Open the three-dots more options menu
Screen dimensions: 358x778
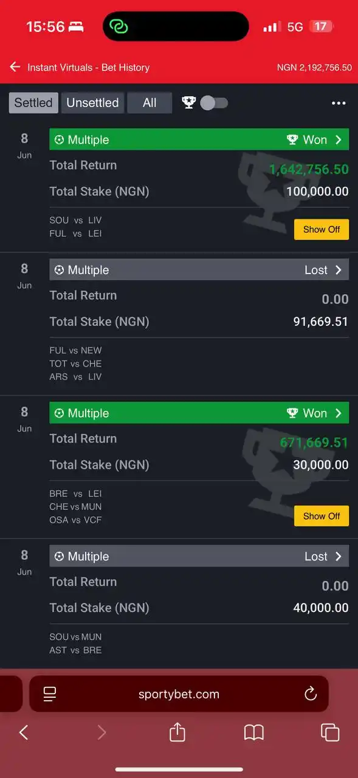pos(339,103)
